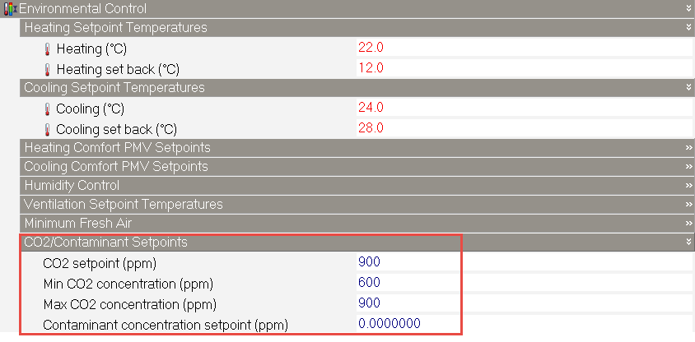
Task: Expand the Heating Comfort PMV Setpoints section
Action: 687,148
